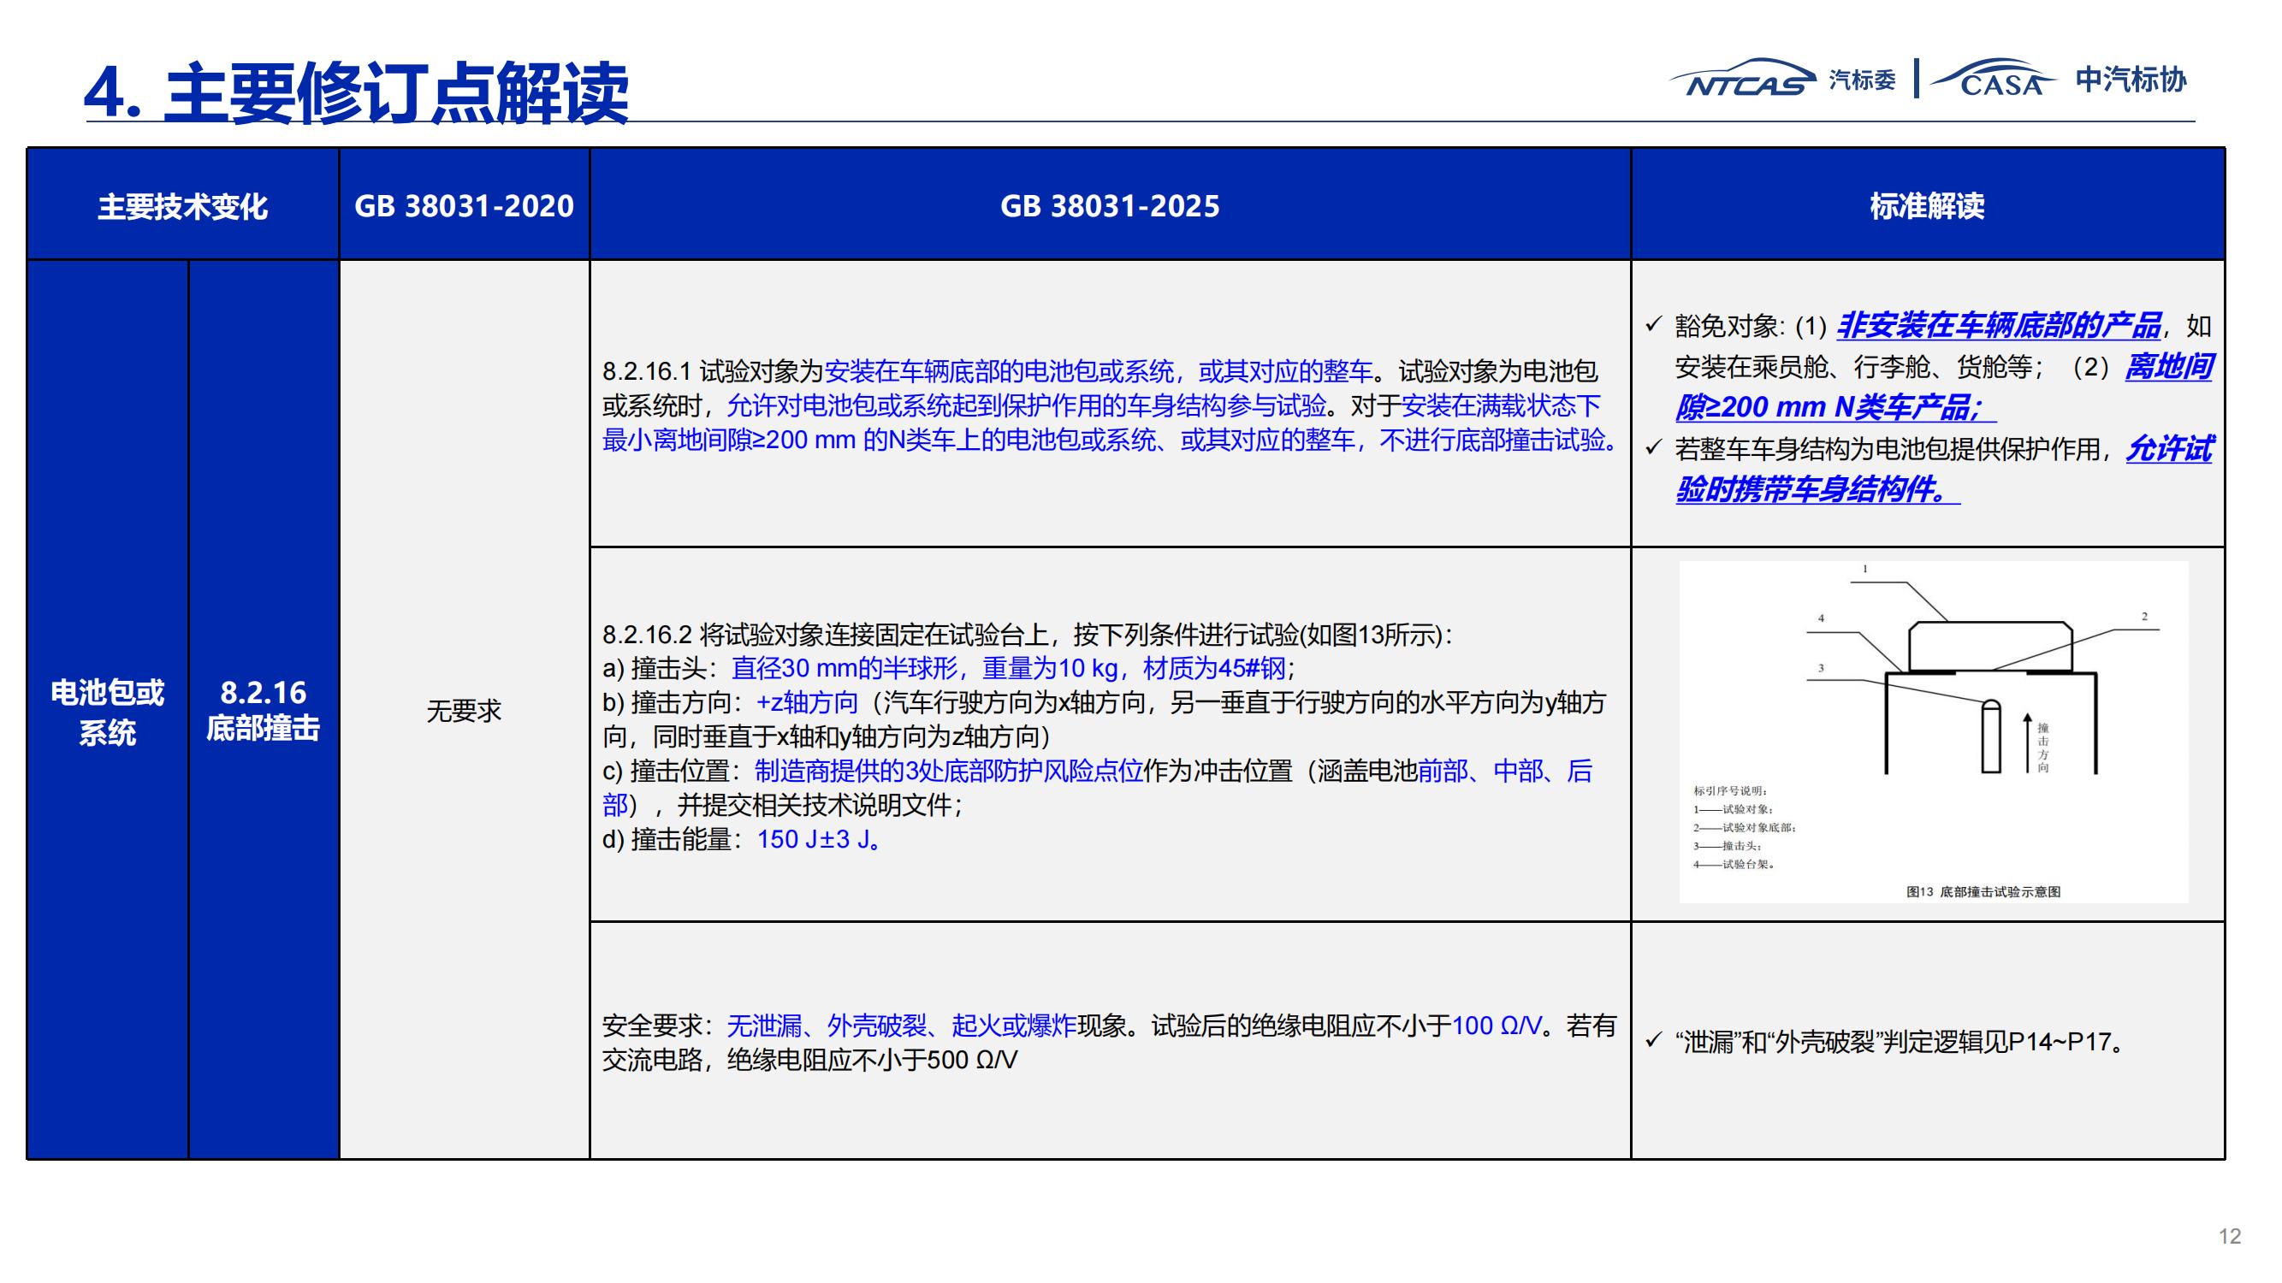Select the 电池包或系统 cell
Image resolution: width=2282 pixels, height=1283 pixels.
coord(107,710)
